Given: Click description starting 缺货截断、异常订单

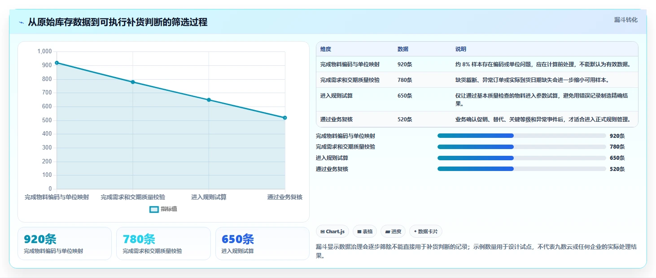Looking at the screenshot, I should [532, 80].
